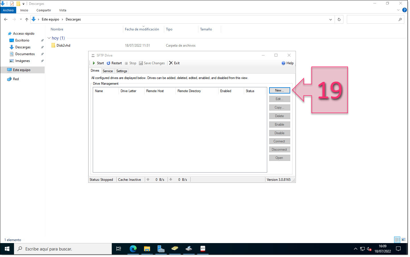The width and height of the screenshot is (410, 257).
Task: Switch to the Drives tab
Action: [x=95, y=71]
